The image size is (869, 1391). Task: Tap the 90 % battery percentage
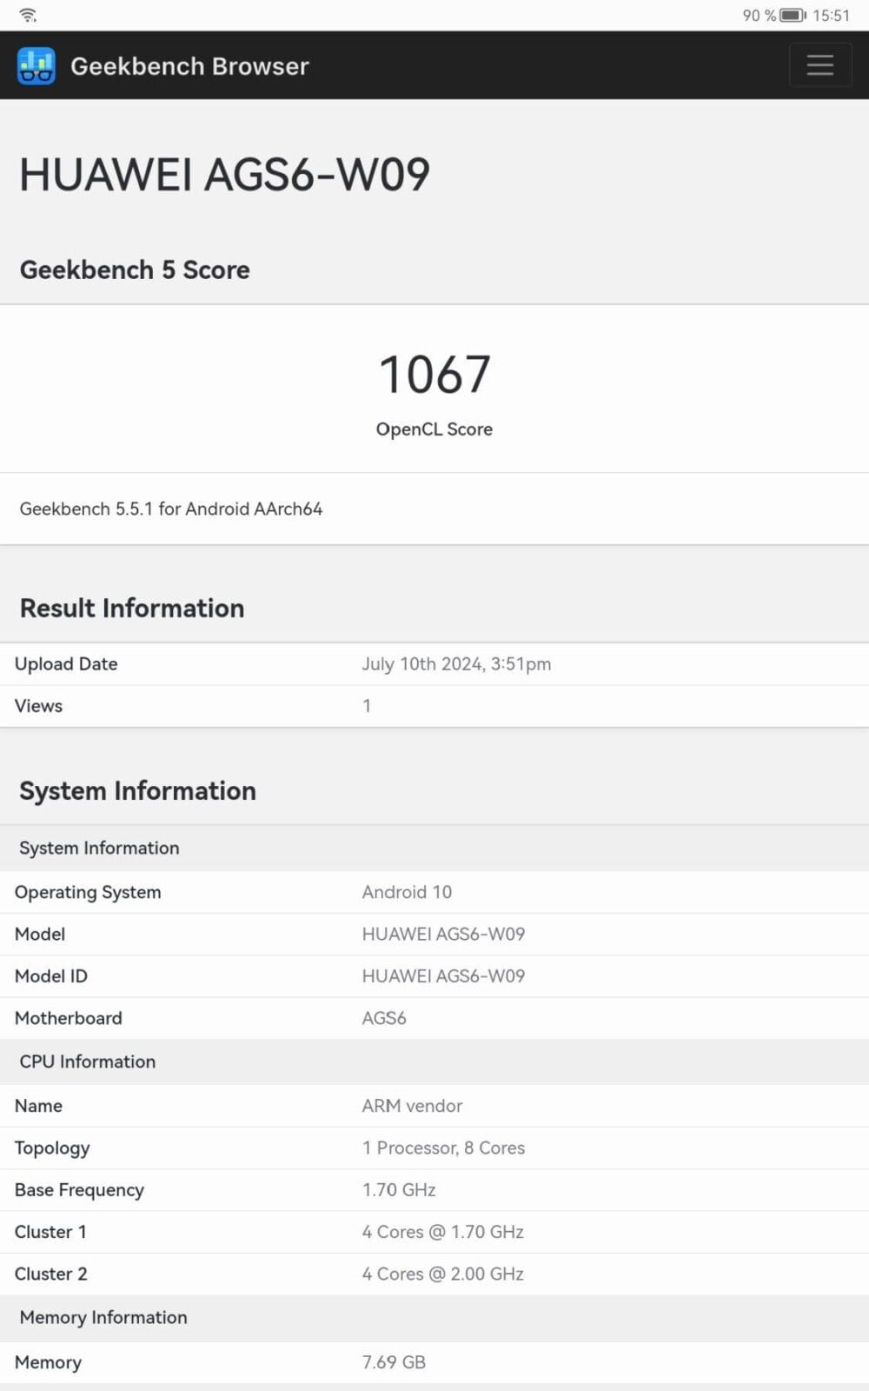(x=759, y=16)
